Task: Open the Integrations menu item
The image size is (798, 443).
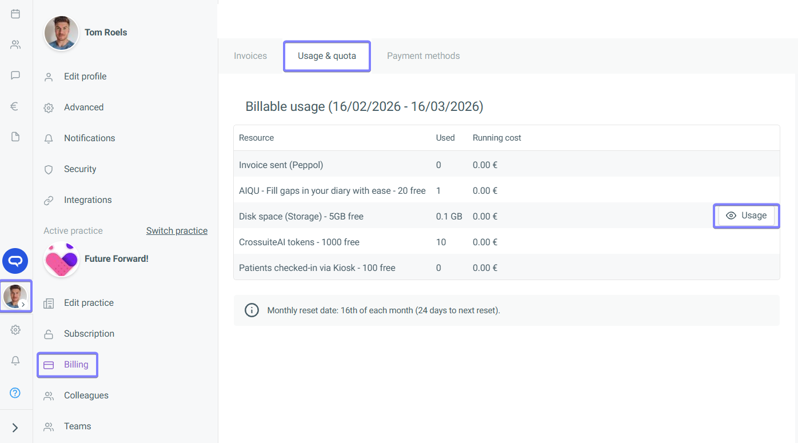Action: point(87,200)
